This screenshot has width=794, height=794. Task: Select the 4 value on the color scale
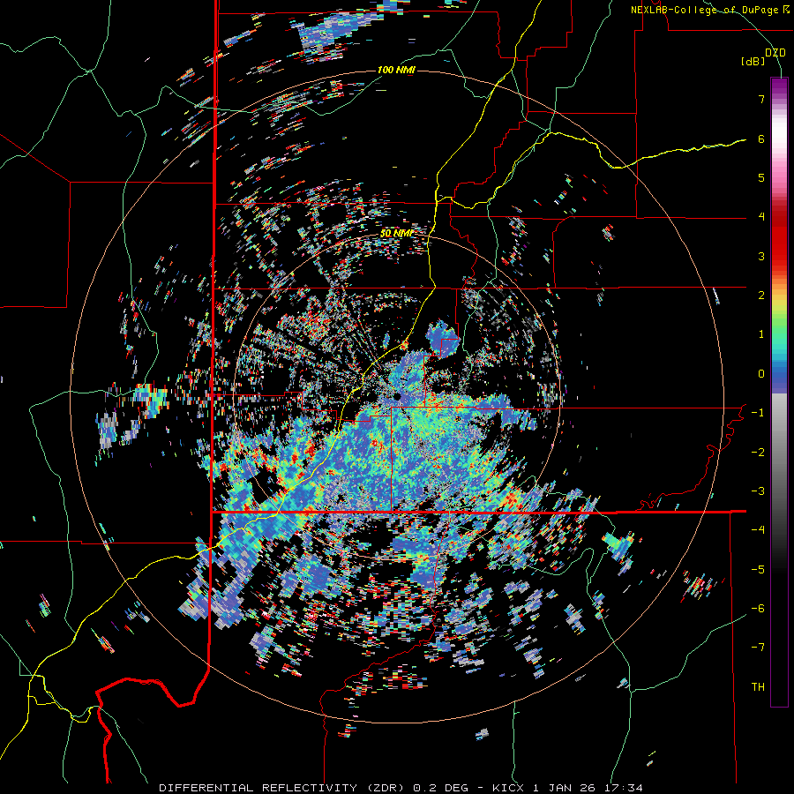click(x=761, y=217)
